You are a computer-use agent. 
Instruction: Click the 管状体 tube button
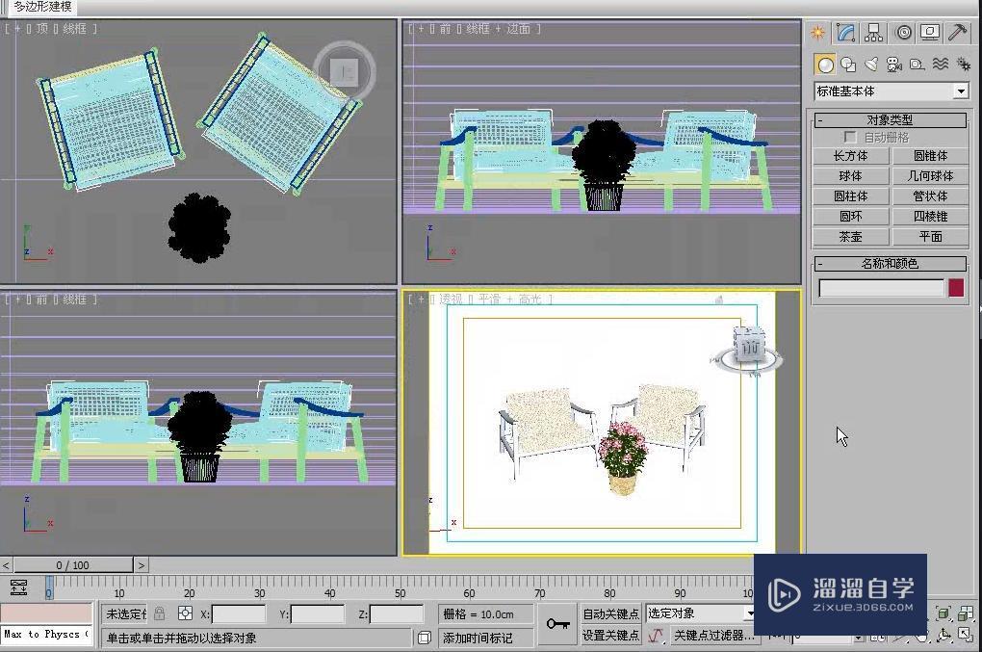click(931, 196)
